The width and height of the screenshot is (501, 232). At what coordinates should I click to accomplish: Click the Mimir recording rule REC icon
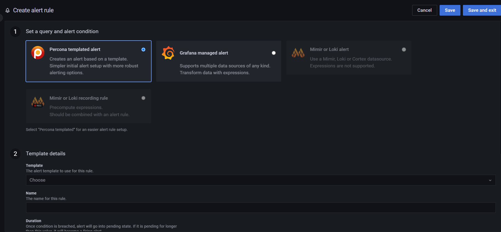(38, 102)
